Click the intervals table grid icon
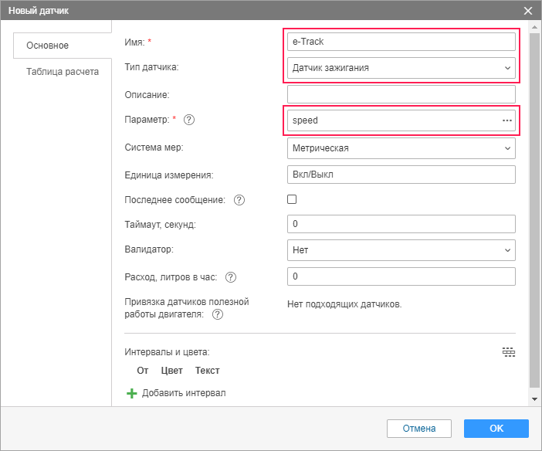 tap(508, 352)
